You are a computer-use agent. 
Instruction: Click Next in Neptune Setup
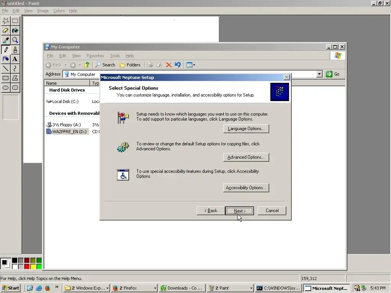click(240, 211)
